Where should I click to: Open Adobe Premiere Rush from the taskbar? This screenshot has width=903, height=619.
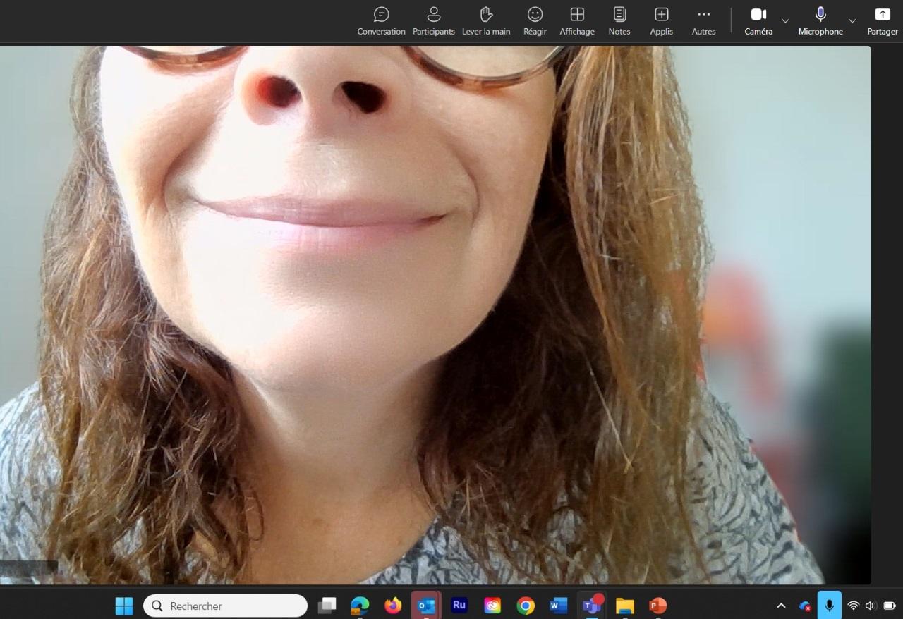pyautogui.click(x=459, y=606)
